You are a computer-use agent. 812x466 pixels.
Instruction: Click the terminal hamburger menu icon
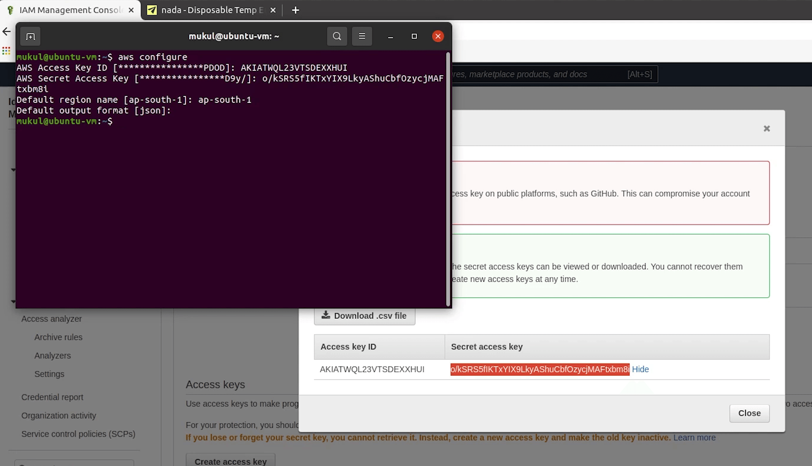tap(362, 36)
